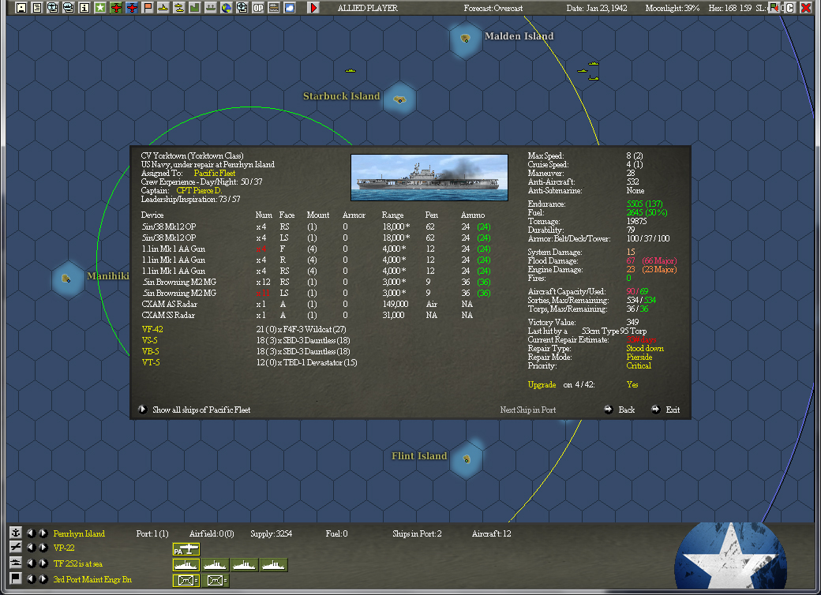Image resolution: width=821 pixels, height=595 pixels.
Task: Click the black flag land unit icon
Action: [x=16, y=578]
